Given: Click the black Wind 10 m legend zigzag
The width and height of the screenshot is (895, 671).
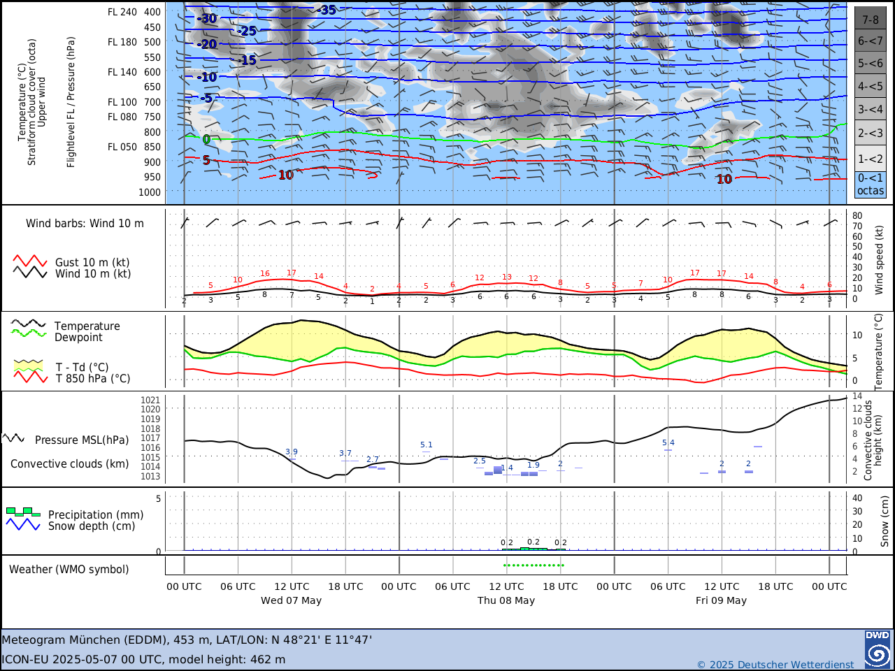Looking at the screenshot, I should click(x=29, y=273).
